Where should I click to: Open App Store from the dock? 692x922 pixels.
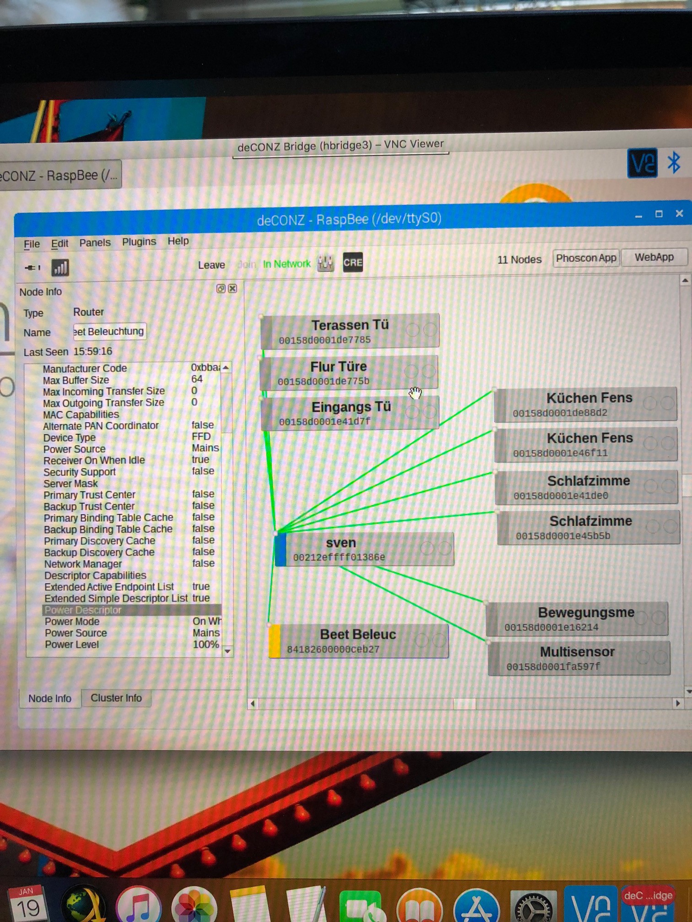coord(476,906)
